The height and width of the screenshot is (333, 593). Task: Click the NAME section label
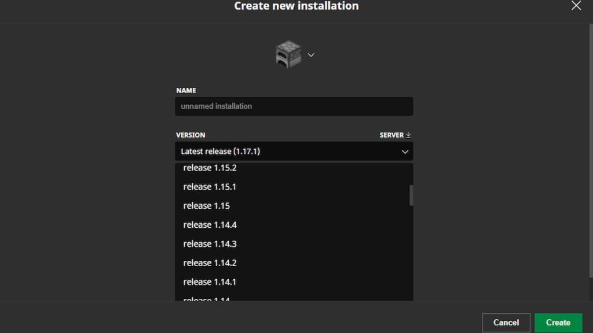click(186, 90)
